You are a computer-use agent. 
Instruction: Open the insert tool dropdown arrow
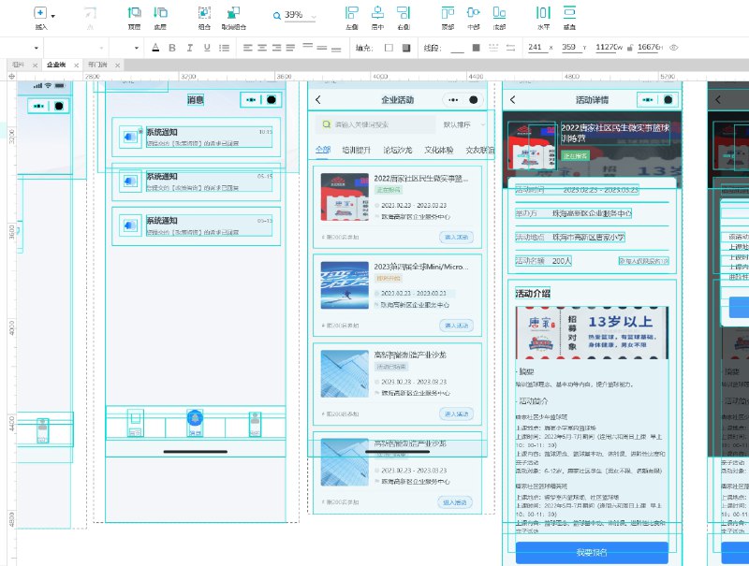53,16
